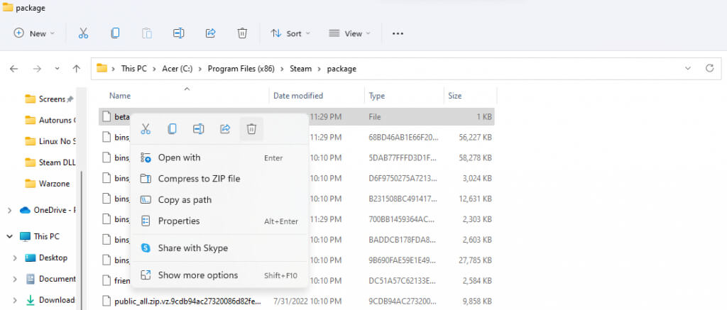Click the public_all.zip file icon
Image resolution: width=727 pixels, height=310 pixels.
pyautogui.click(x=107, y=301)
